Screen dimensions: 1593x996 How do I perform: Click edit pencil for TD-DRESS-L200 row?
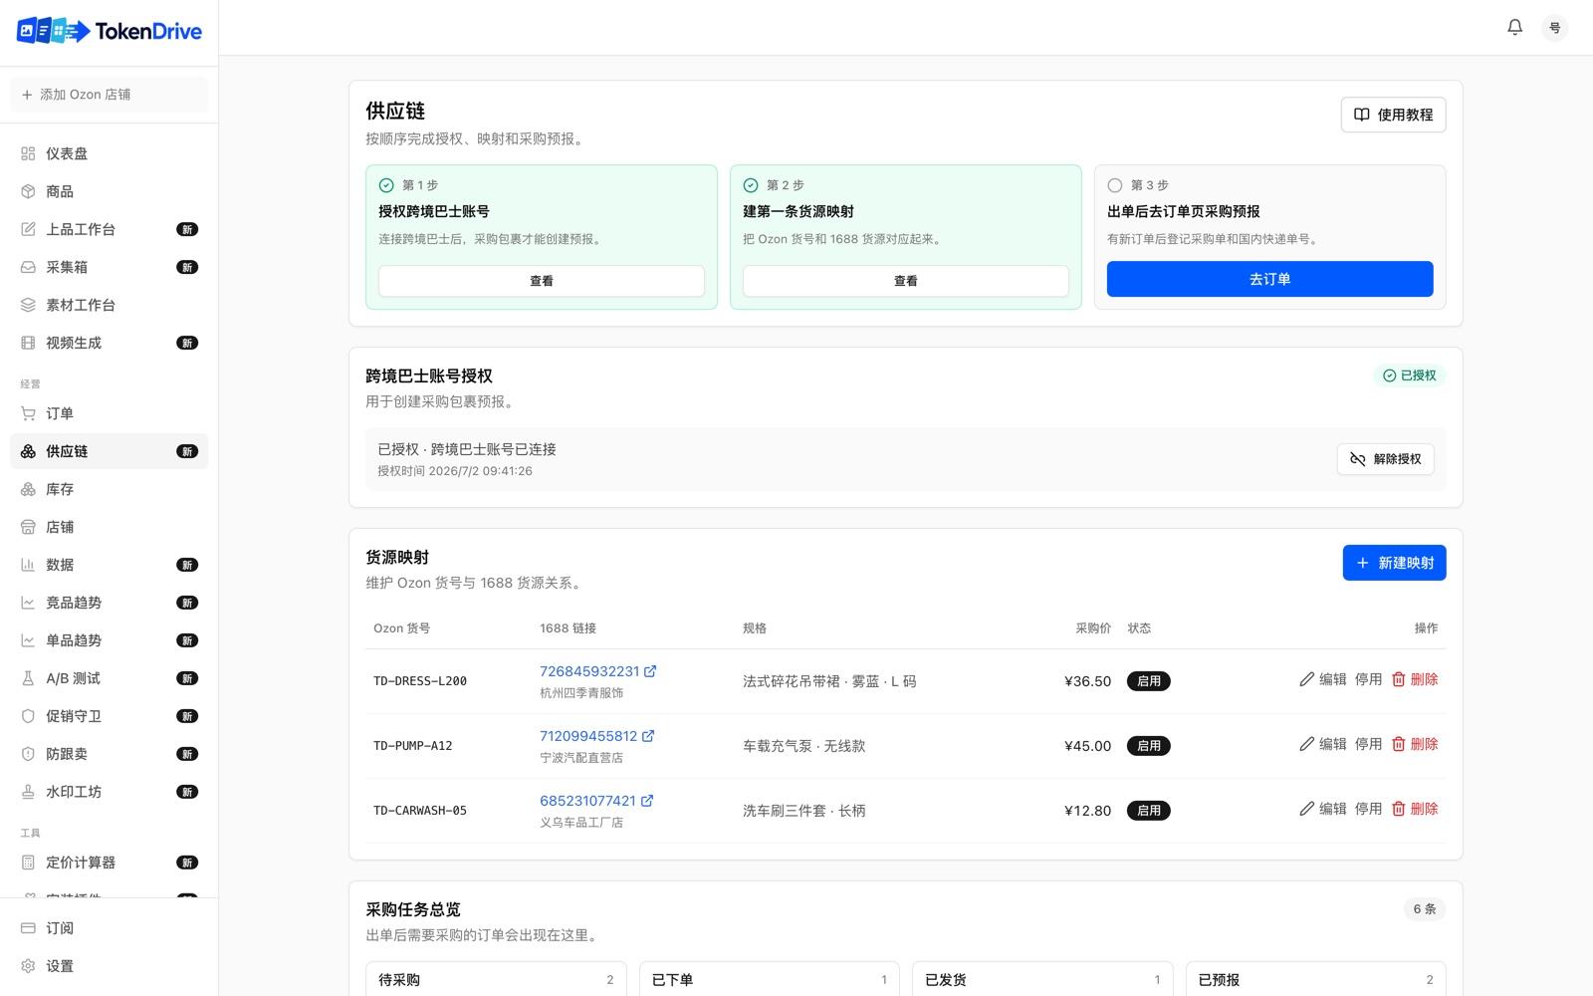tap(1307, 679)
